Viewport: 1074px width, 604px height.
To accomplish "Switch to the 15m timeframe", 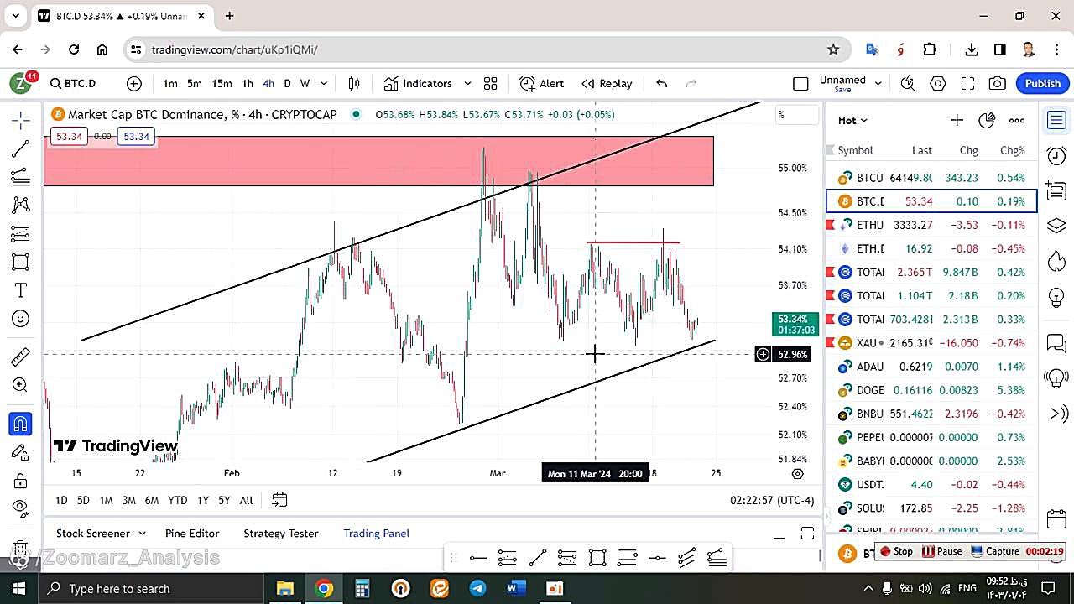I will click(x=222, y=83).
